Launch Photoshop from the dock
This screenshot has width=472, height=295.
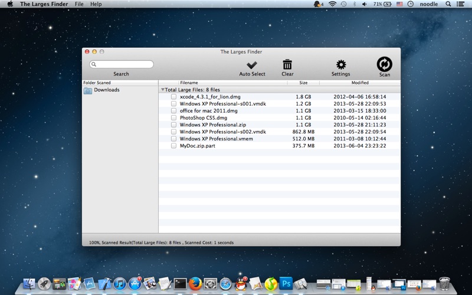[x=286, y=284]
